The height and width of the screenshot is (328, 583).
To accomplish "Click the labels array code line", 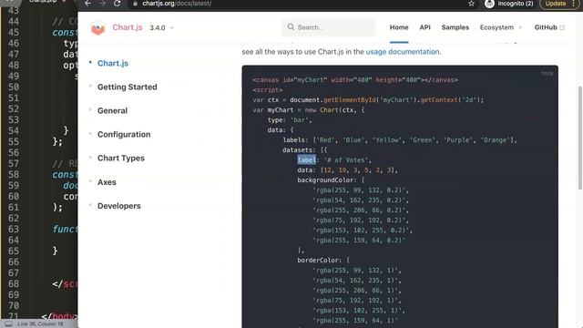I will [400, 140].
